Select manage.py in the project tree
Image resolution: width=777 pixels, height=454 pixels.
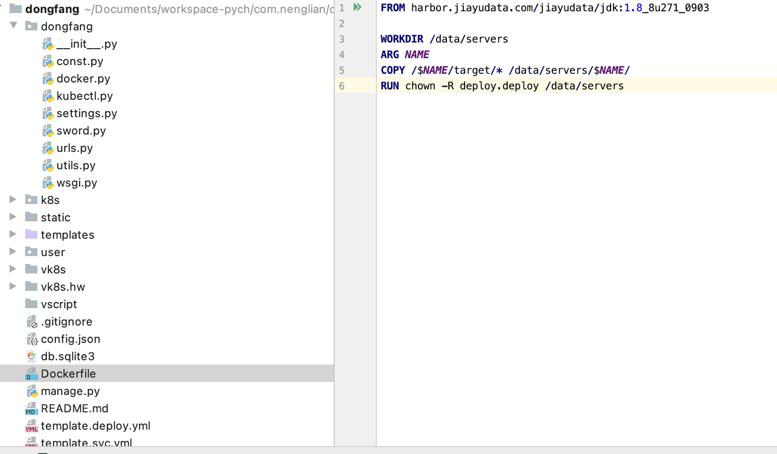167,391
